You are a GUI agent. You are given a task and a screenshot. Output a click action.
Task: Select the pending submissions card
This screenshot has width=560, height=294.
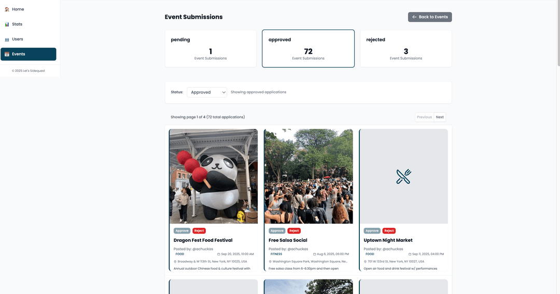[211, 49]
